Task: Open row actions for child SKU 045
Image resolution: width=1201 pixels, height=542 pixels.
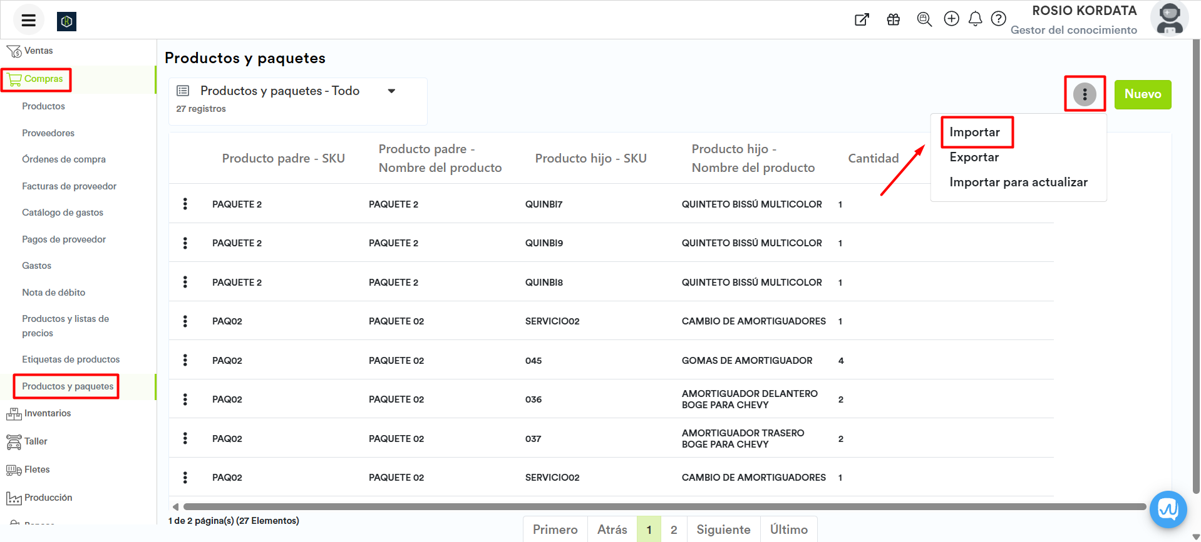Action: (185, 360)
